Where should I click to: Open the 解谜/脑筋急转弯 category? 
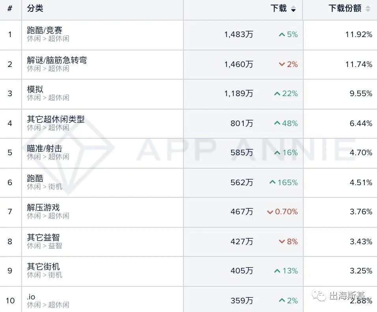click(57, 60)
